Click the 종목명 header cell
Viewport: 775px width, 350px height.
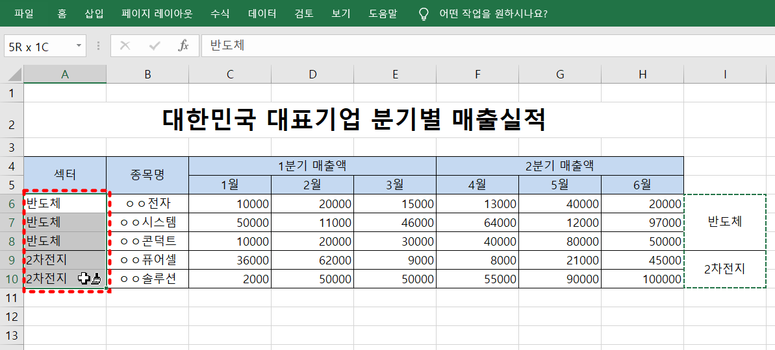[x=147, y=175]
